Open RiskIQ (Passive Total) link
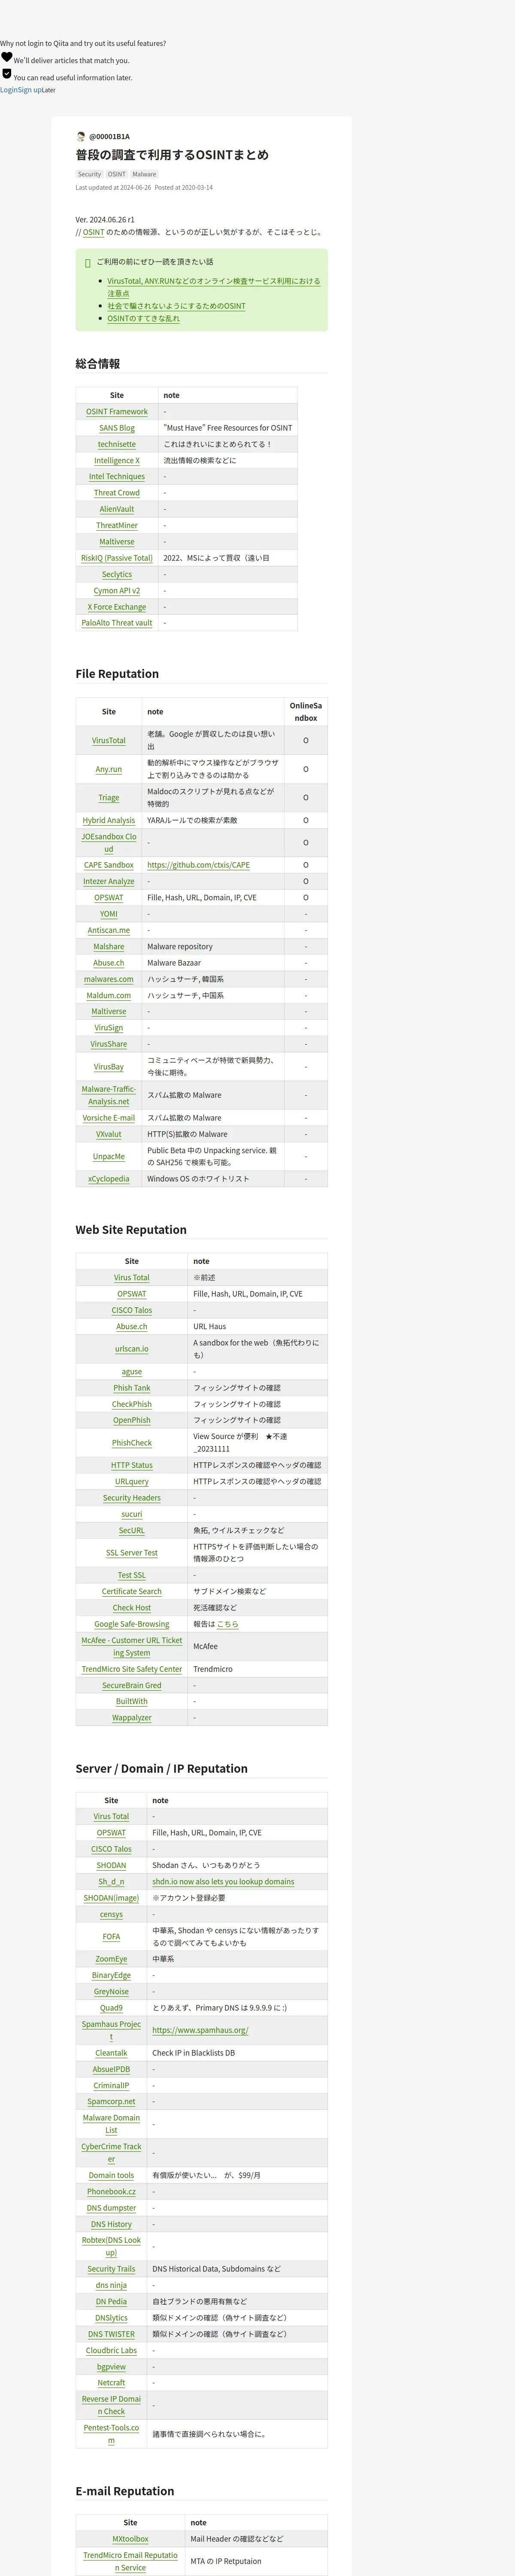Viewport: 515px width, 2576px height. pyautogui.click(x=117, y=558)
